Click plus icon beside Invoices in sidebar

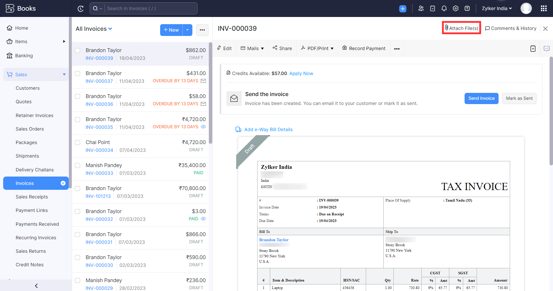pos(63,183)
